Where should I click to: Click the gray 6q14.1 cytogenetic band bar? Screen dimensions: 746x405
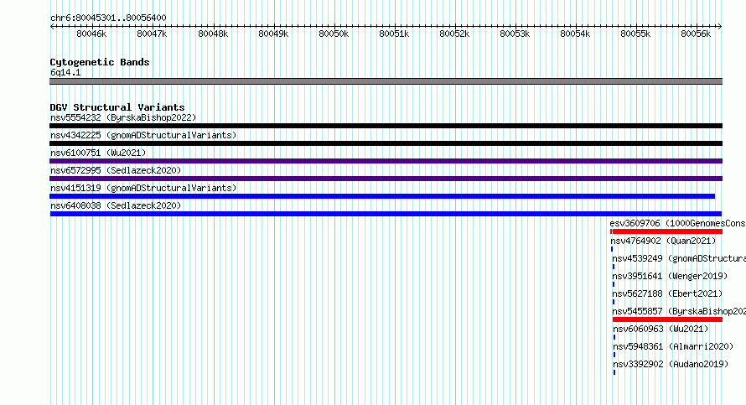point(386,81)
